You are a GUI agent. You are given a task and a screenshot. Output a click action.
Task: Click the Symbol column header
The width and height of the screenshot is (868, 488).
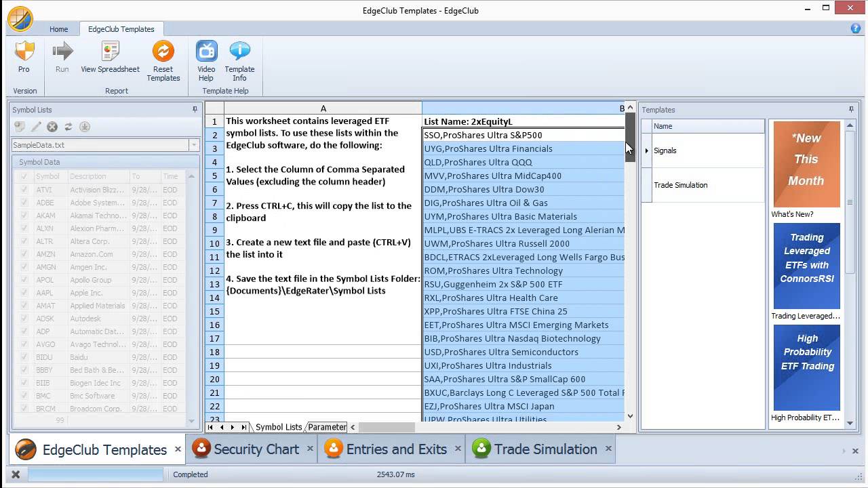[x=51, y=176]
